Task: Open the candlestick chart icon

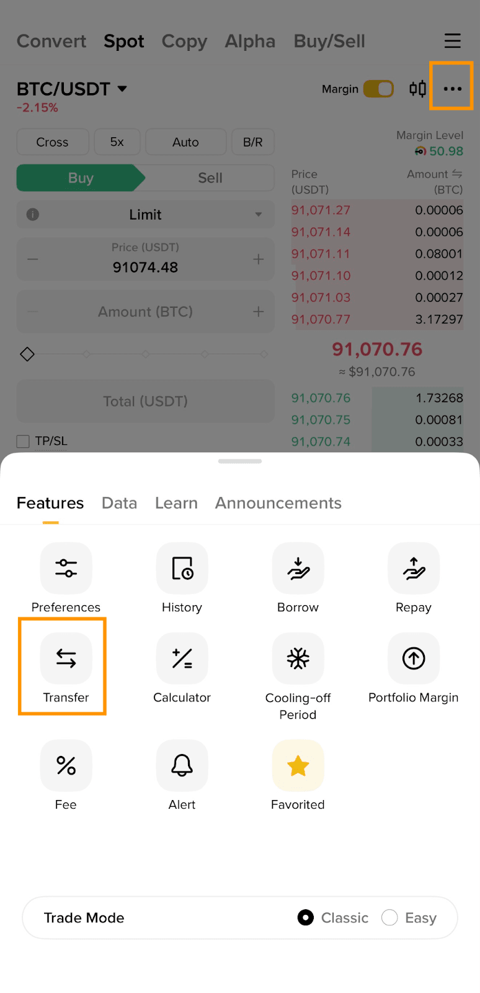Action: 418,89
